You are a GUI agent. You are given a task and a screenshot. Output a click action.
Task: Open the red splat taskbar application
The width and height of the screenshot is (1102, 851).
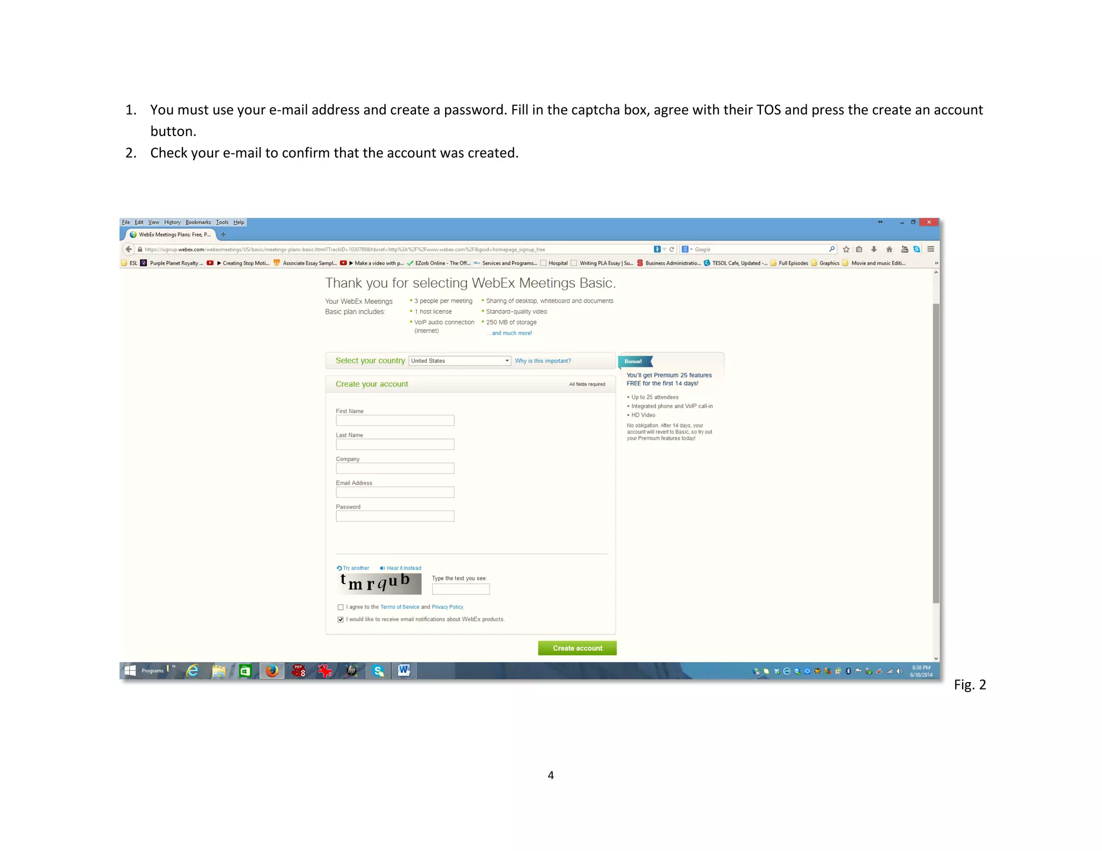click(324, 670)
